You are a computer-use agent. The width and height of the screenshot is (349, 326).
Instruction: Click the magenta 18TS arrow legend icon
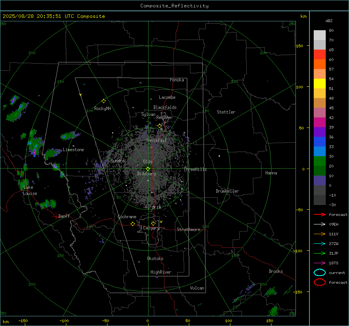click(x=320, y=263)
